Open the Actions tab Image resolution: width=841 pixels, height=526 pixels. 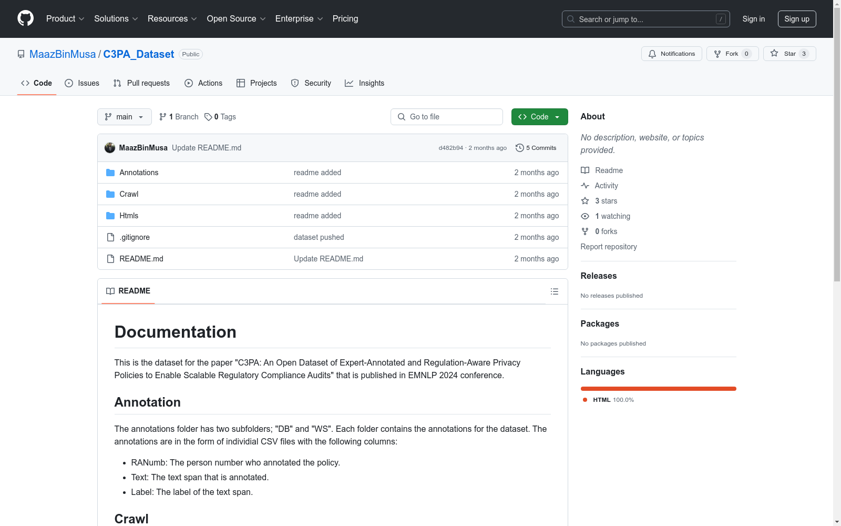[x=203, y=83]
